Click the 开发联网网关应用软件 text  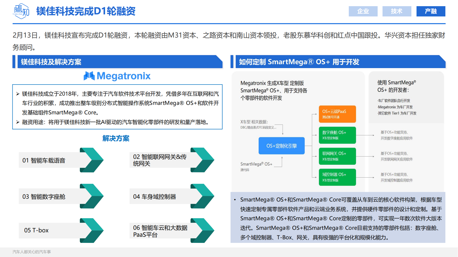(397, 159)
